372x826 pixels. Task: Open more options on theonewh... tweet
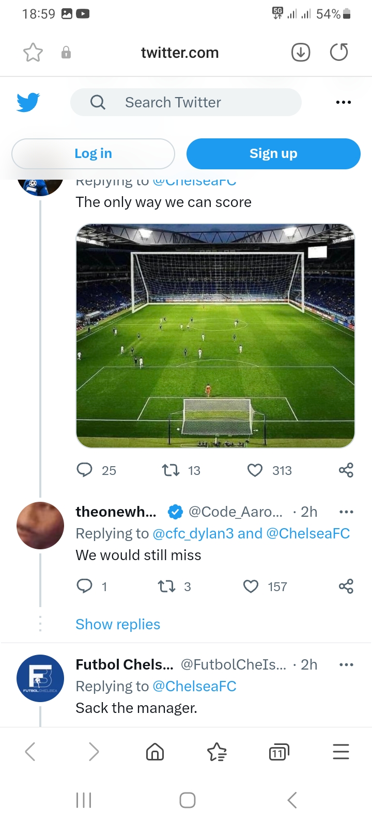coord(346,512)
